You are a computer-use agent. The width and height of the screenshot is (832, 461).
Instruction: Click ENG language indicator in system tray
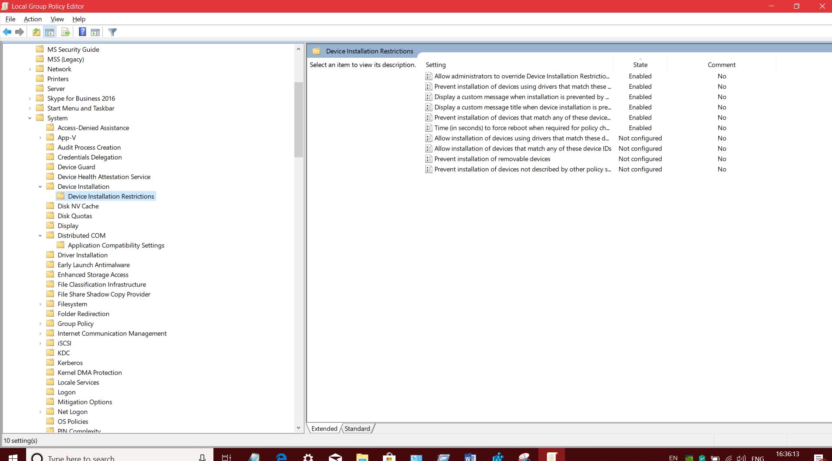(x=758, y=458)
